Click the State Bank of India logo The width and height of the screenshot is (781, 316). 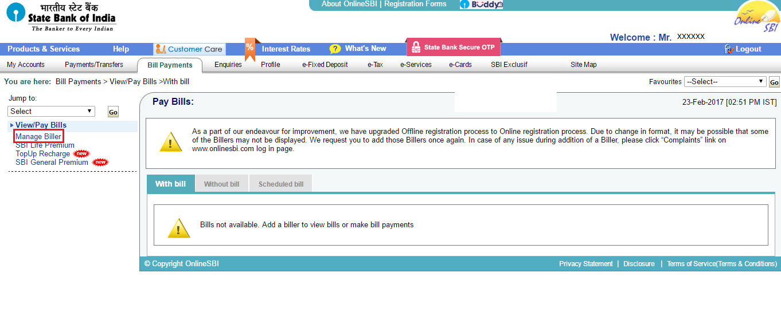coord(61,16)
